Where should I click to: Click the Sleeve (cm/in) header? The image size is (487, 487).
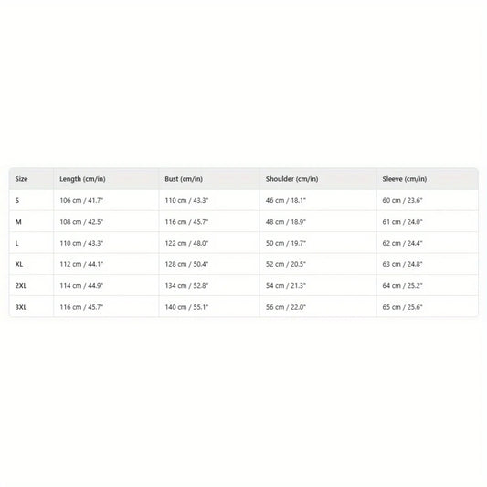coord(405,179)
